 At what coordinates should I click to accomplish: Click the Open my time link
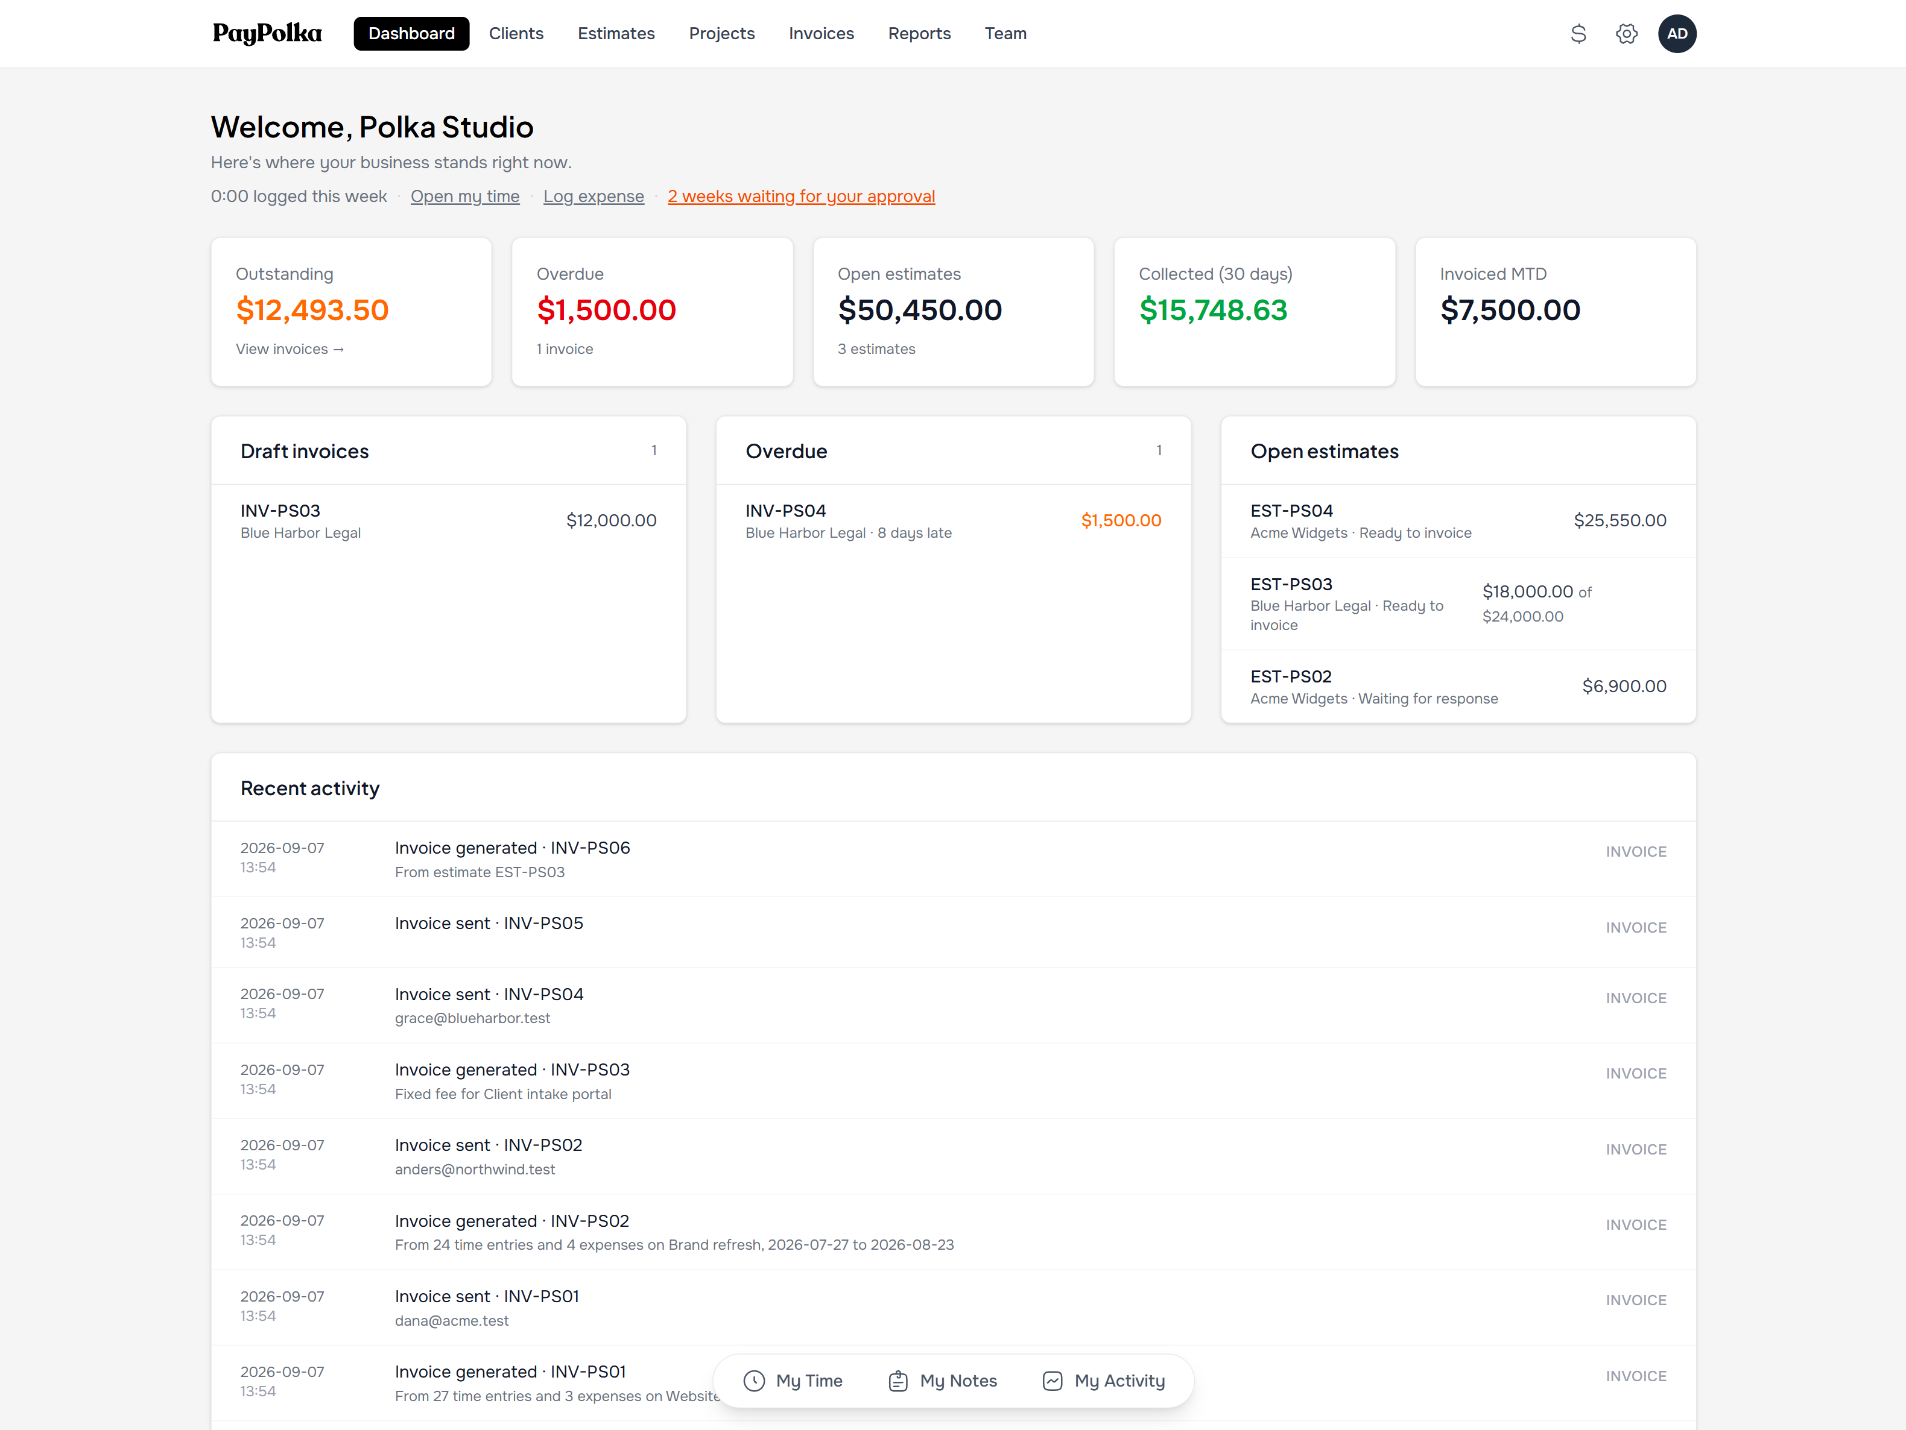[x=464, y=197]
